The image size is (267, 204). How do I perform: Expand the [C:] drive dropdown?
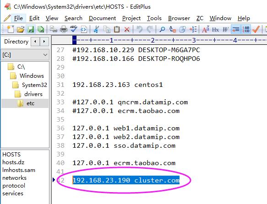[x=45, y=55]
